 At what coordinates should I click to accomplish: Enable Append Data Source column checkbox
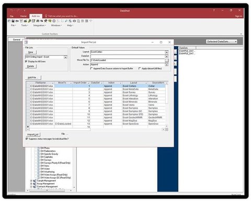(x=92, y=68)
